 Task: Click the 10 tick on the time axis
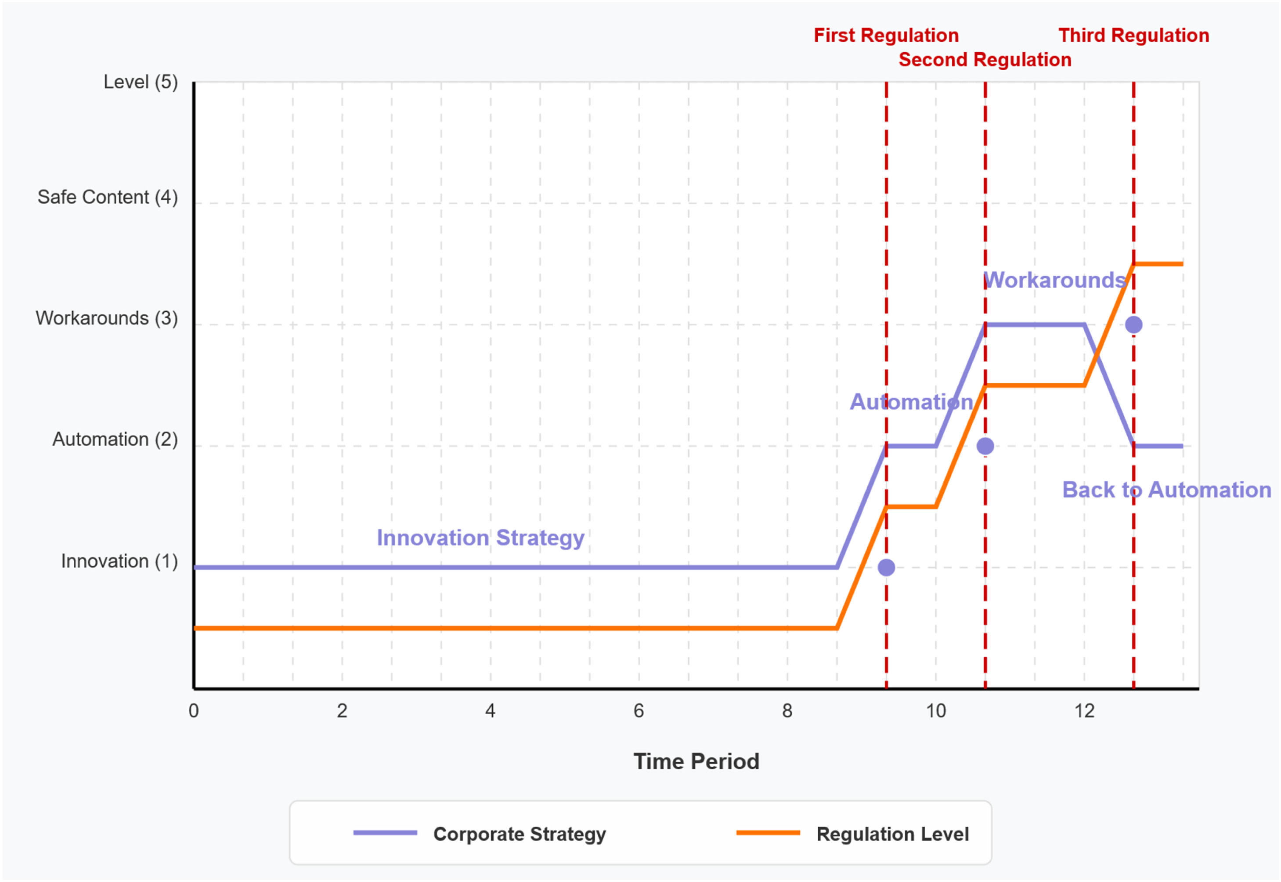pyautogui.click(x=935, y=711)
